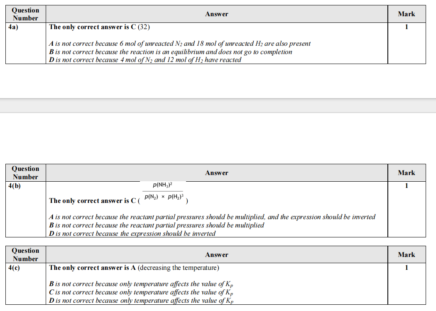This screenshot has height=311, width=436.
Task: Click the Answer header of the top table
Action: click(x=216, y=14)
